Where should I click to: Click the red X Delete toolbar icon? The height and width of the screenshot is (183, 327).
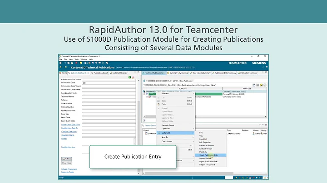click(x=76, y=63)
